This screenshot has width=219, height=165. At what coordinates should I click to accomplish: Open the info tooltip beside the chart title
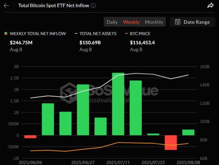pos(93,5)
